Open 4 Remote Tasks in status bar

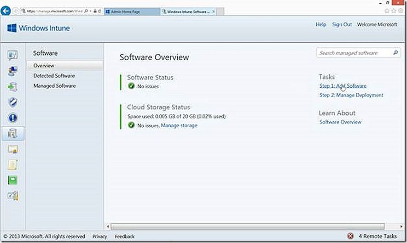[378, 236]
